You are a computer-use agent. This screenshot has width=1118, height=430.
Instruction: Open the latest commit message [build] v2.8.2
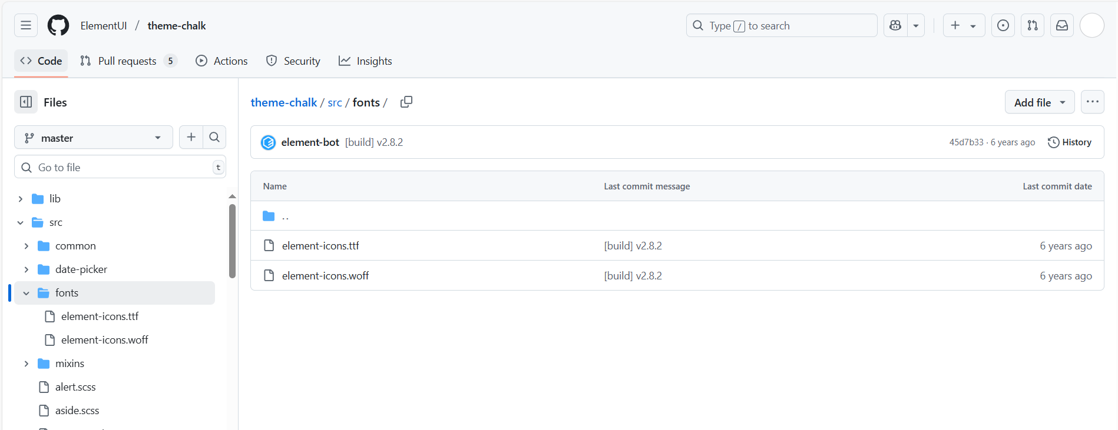[374, 142]
